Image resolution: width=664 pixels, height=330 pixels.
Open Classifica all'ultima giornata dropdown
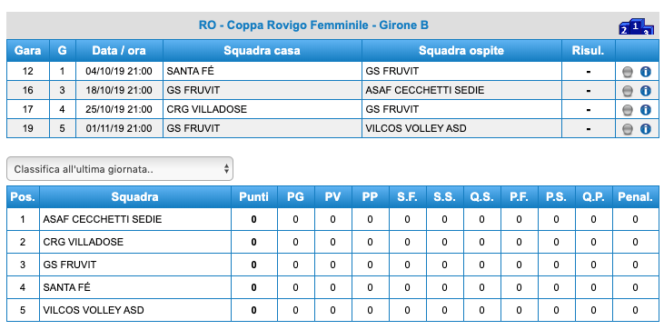(x=120, y=168)
